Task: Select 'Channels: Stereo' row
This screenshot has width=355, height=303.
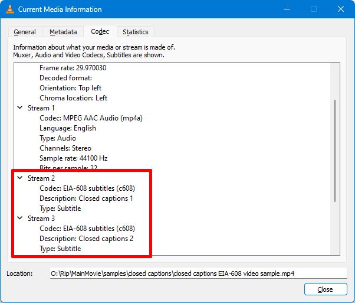Action: [65, 148]
